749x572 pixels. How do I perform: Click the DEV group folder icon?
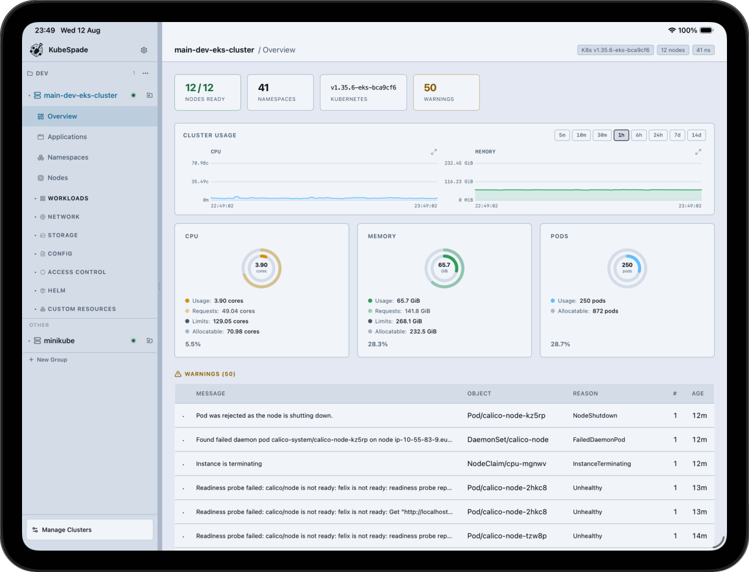(30, 73)
